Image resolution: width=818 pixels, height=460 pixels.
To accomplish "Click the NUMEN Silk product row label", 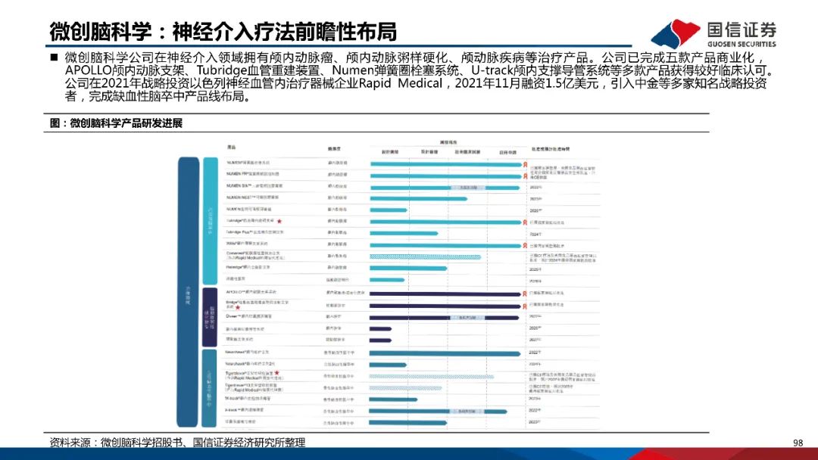I will pyautogui.click(x=254, y=185).
